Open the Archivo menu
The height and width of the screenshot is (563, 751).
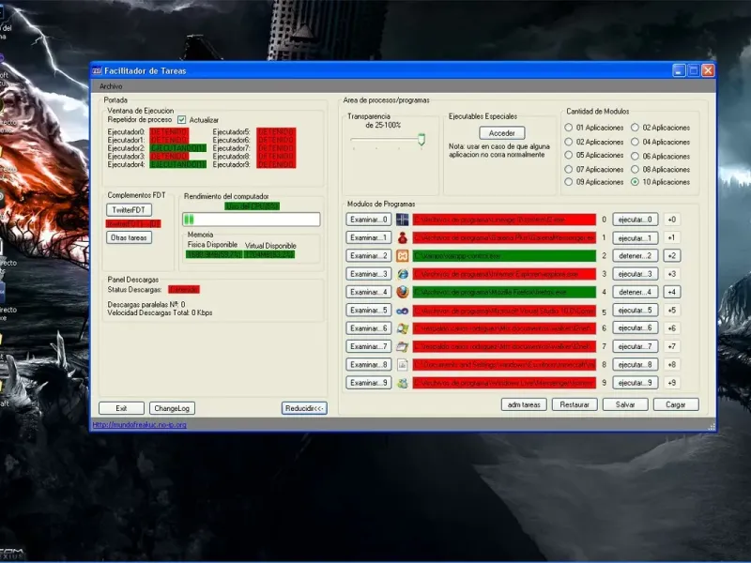111,86
